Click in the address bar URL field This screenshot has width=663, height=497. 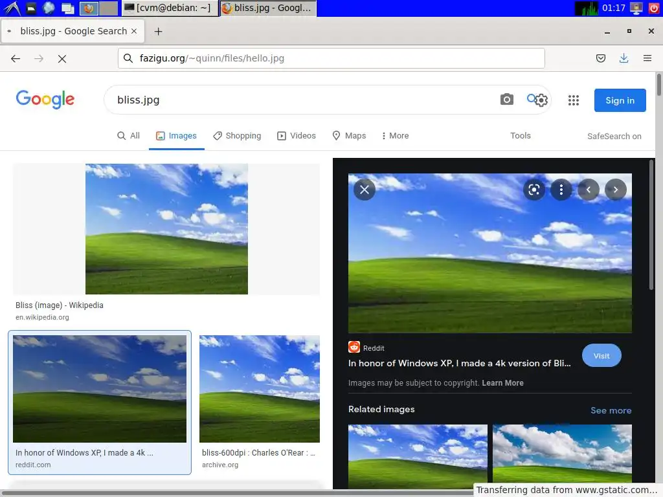click(331, 58)
